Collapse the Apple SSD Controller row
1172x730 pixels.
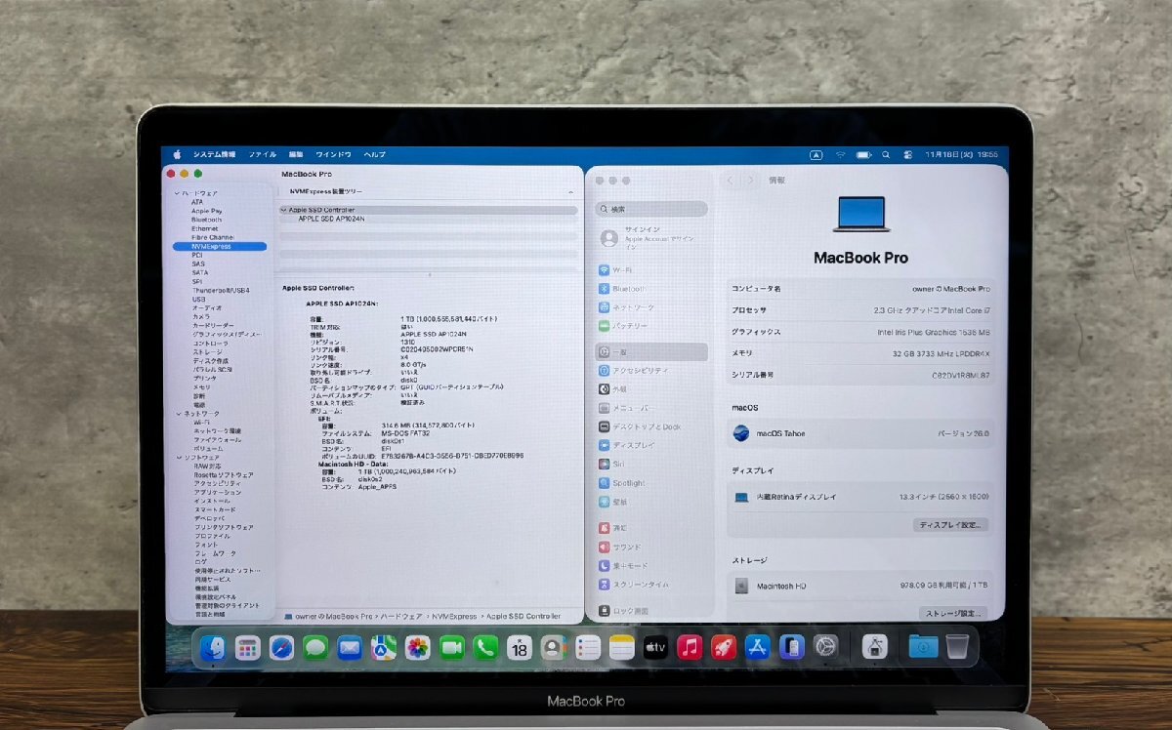(x=283, y=210)
